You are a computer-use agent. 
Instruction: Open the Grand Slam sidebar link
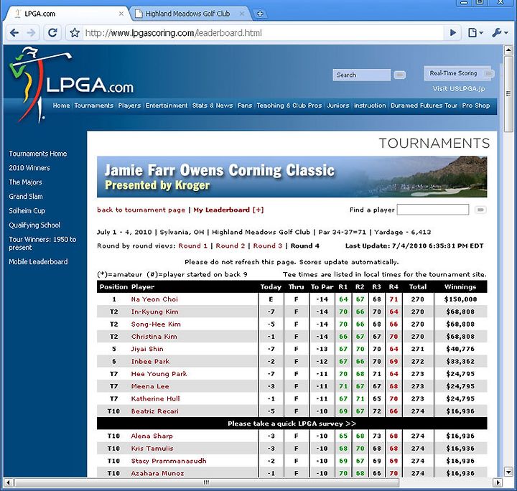[x=26, y=197]
